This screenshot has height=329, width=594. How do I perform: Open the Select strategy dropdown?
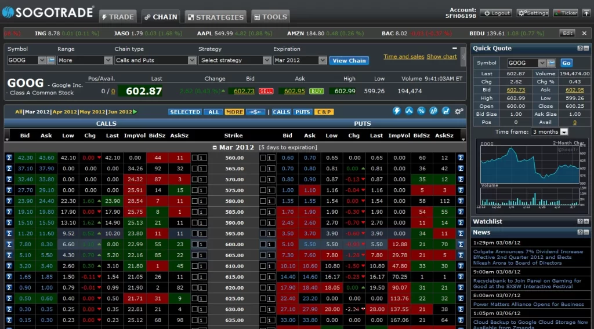pos(267,60)
